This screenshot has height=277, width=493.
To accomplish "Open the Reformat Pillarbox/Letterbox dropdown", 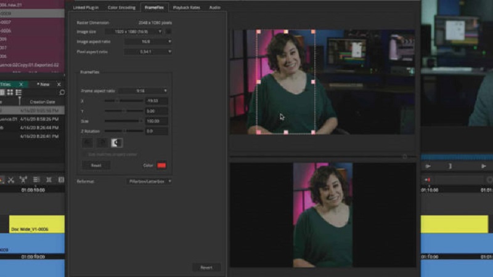I will tap(149, 182).
